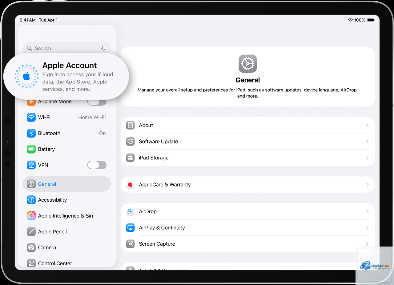This screenshot has height=285, width=394.
Task: Toggle the Airplane Mode switch
Action: tap(97, 102)
